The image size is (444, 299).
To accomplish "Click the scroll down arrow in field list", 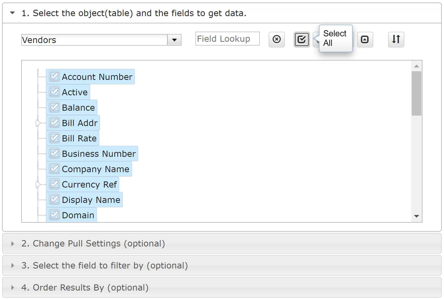I will click(417, 216).
